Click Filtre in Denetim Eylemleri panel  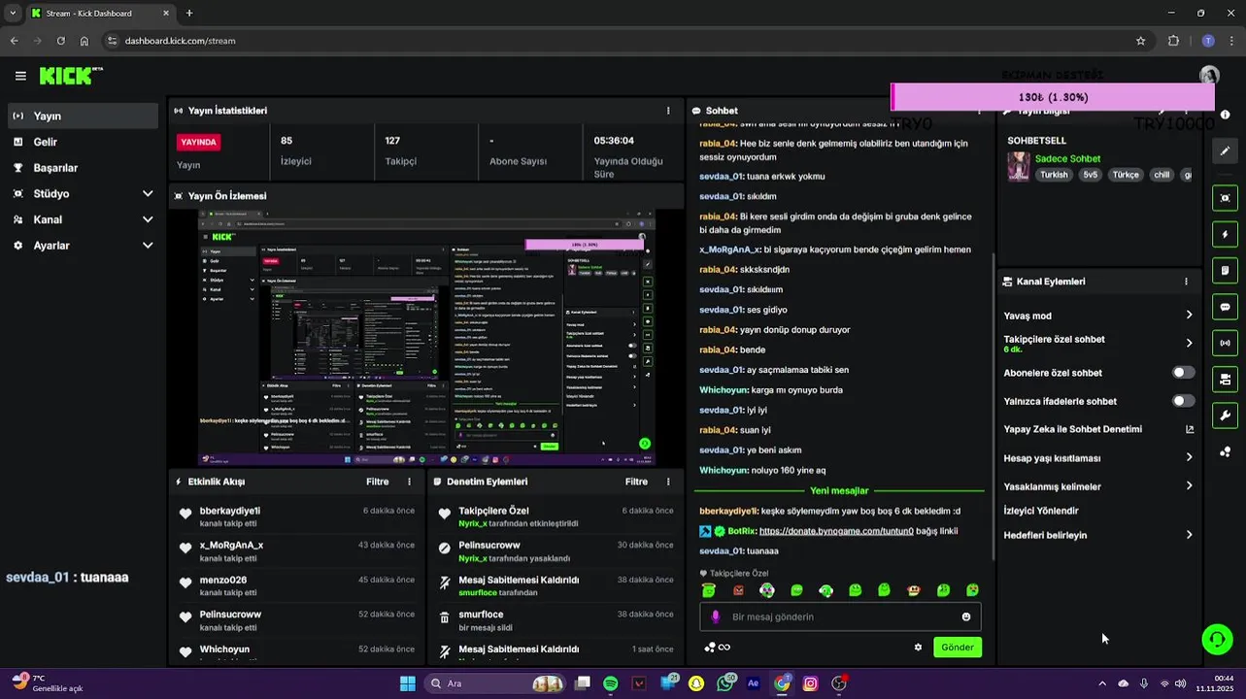pyautogui.click(x=636, y=482)
